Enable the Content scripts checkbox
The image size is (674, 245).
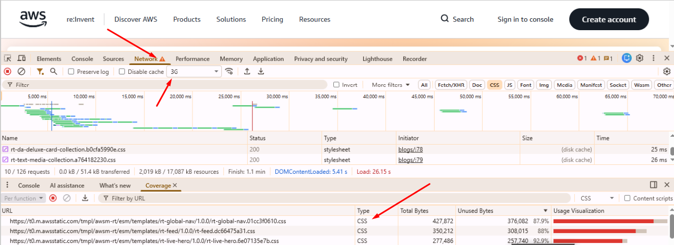(628, 198)
